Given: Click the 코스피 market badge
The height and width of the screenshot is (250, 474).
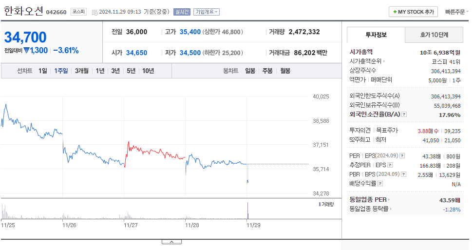Looking at the screenshot, I should tap(78, 12).
